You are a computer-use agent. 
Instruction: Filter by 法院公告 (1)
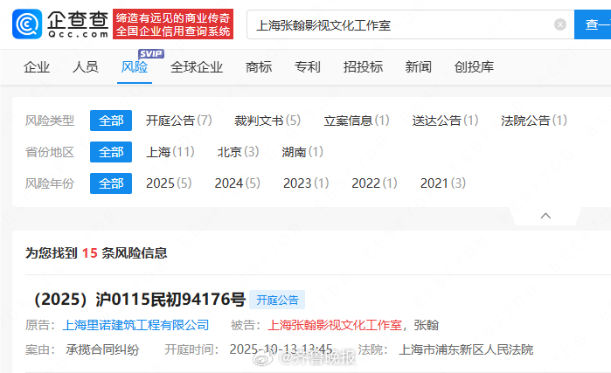[x=534, y=121]
